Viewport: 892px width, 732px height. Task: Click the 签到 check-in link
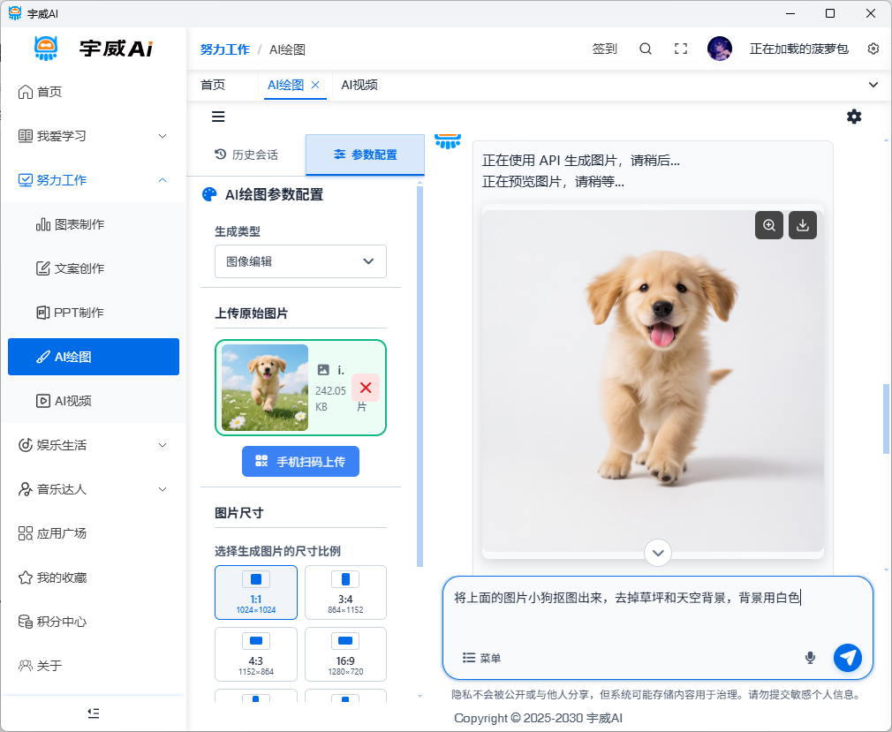tap(605, 49)
